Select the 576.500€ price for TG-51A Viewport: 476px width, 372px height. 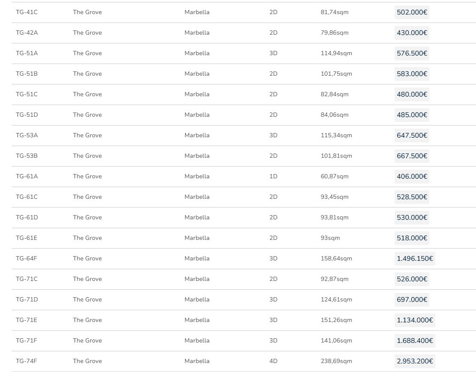(x=412, y=53)
